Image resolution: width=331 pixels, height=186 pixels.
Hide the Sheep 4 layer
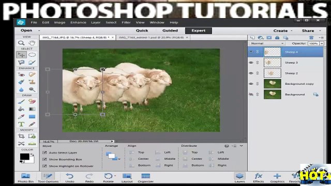(x=251, y=52)
